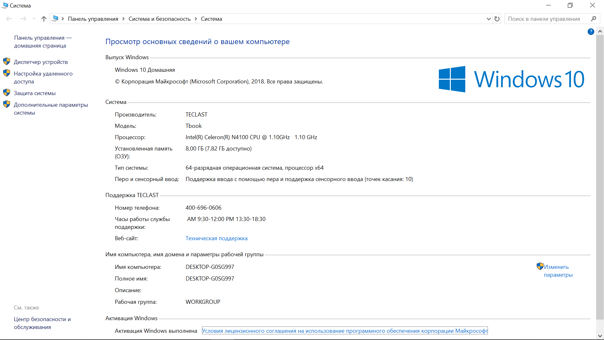Open address bar history dropdown

click(x=489, y=19)
